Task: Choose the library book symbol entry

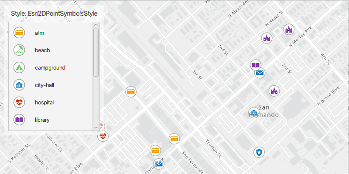Action: [51, 120]
